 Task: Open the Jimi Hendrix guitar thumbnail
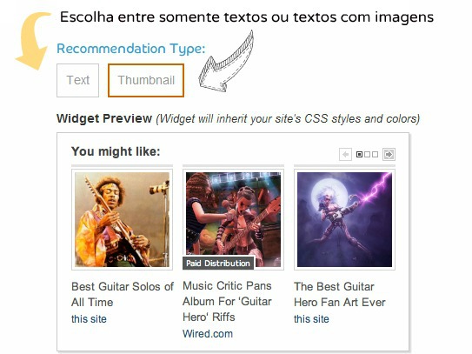pyautogui.click(x=123, y=219)
